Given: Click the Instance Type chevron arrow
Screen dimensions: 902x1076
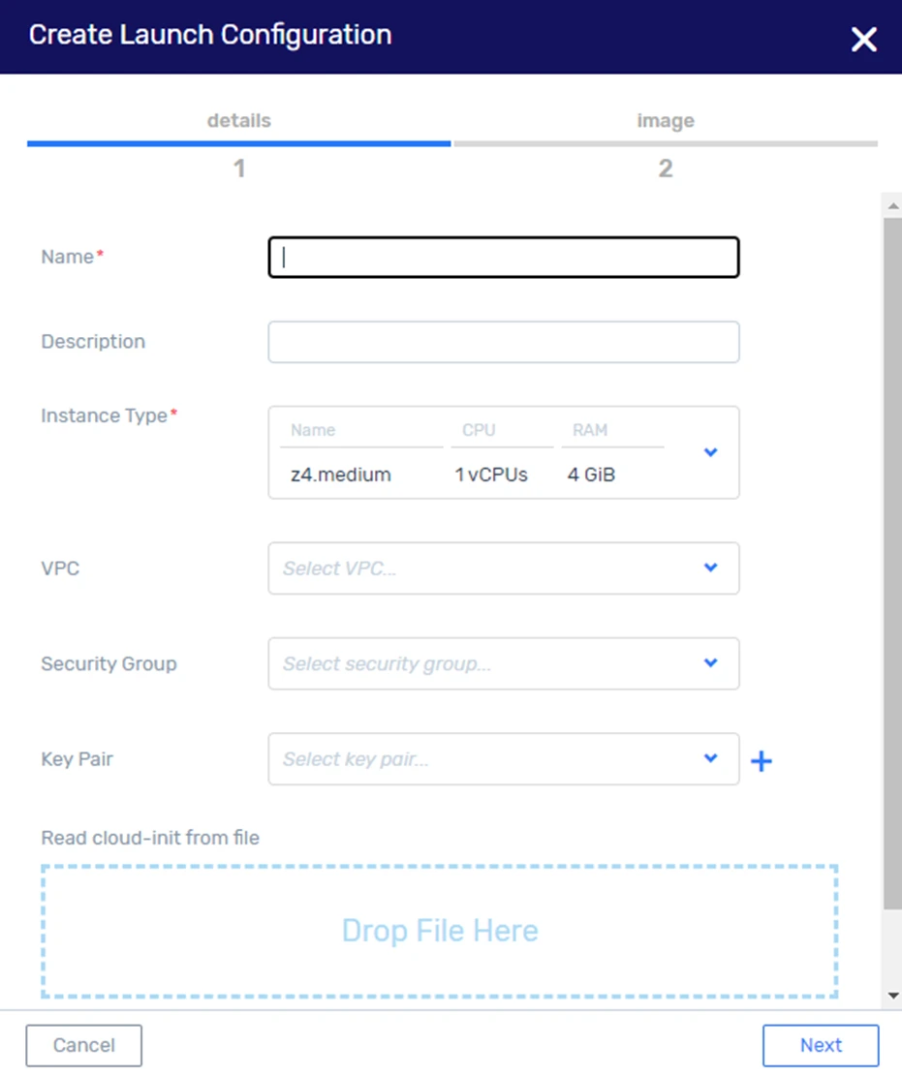Looking at the screenshot, I should (710, 452).
